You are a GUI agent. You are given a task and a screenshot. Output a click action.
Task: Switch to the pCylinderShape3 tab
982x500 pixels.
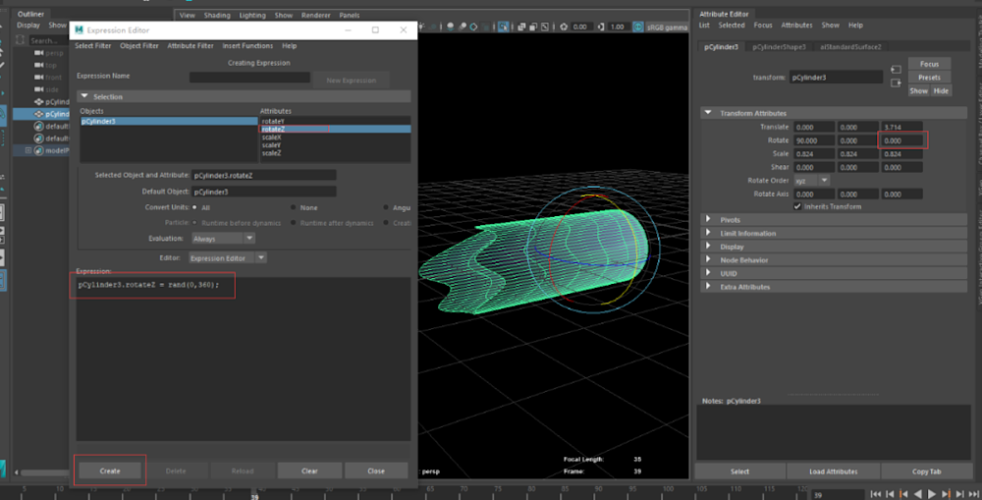coord(779,46)
